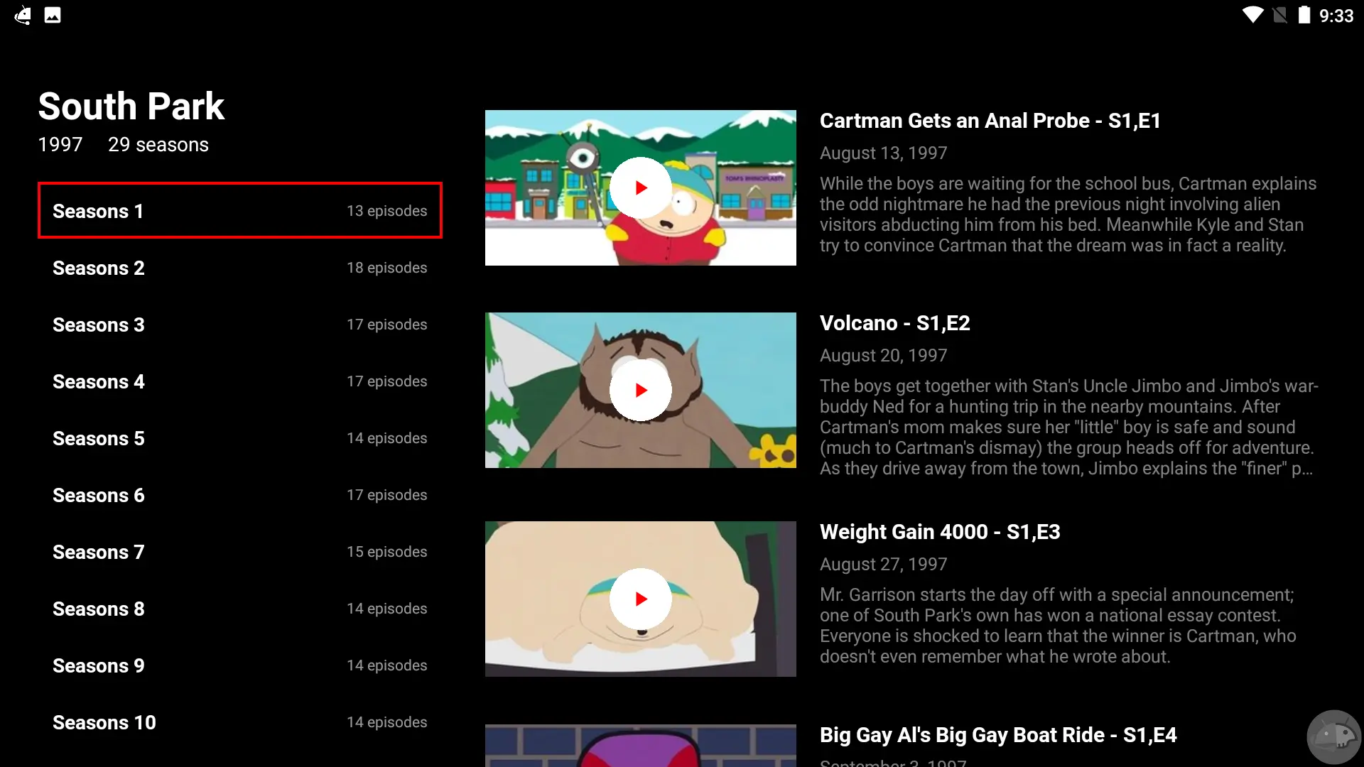Select Seasons 7 from the sidebar

pyautogui.click(x=239, y=552)
